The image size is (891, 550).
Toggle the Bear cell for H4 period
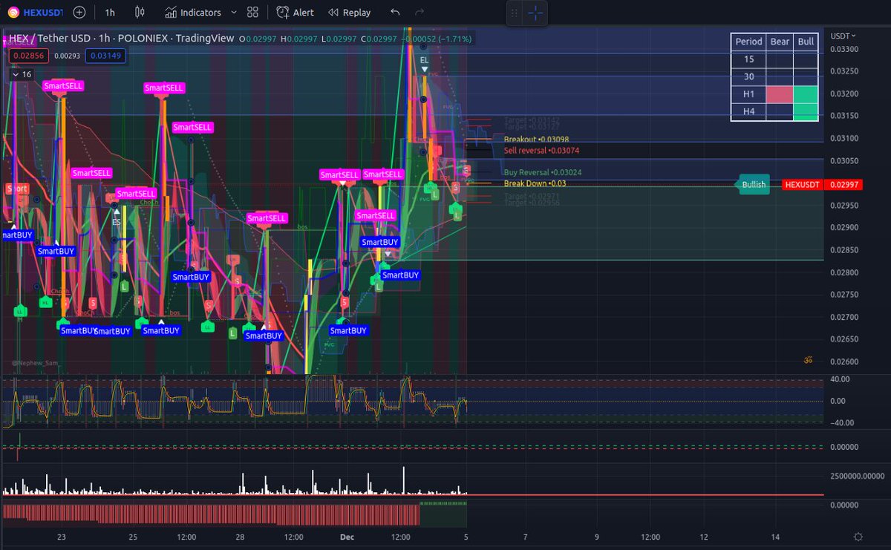pos(780,111)
